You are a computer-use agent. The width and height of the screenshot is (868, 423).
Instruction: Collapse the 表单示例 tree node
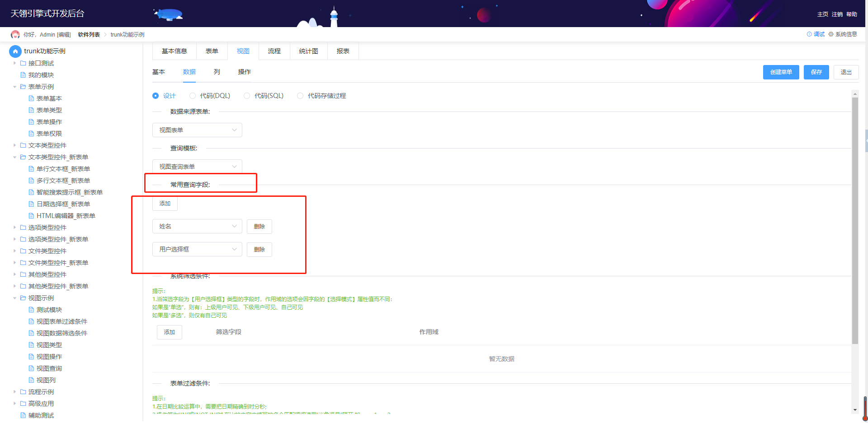[x=15, y=87]
